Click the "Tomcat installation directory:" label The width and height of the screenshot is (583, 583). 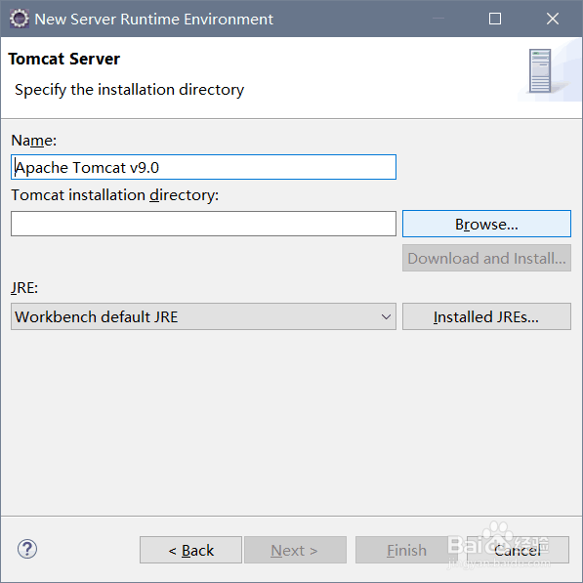point(115,195)
